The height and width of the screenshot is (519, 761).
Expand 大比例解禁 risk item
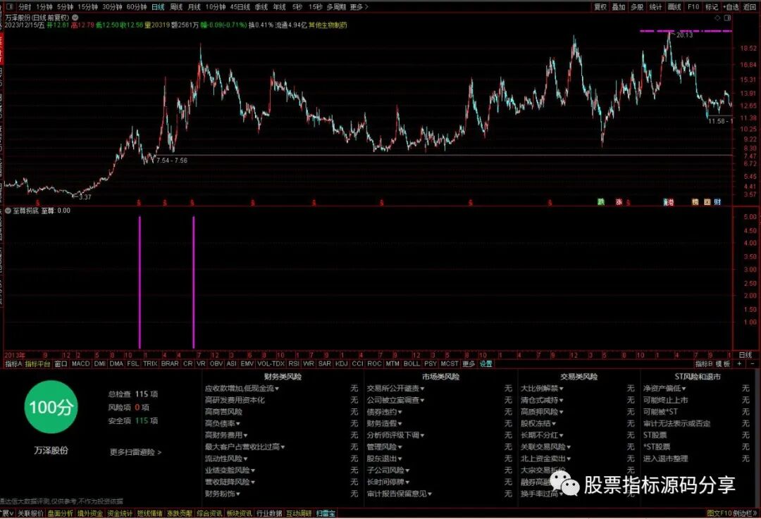pos(542,389)
